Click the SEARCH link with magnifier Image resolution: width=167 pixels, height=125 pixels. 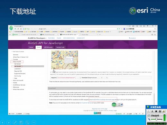tap(132, 38)
